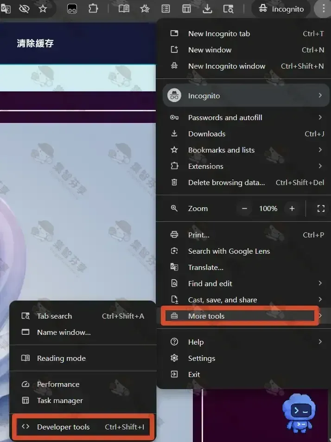The image size is (331, 442).
Task: Choose Search with Google Lens
Action: click(x=243, y=251)
